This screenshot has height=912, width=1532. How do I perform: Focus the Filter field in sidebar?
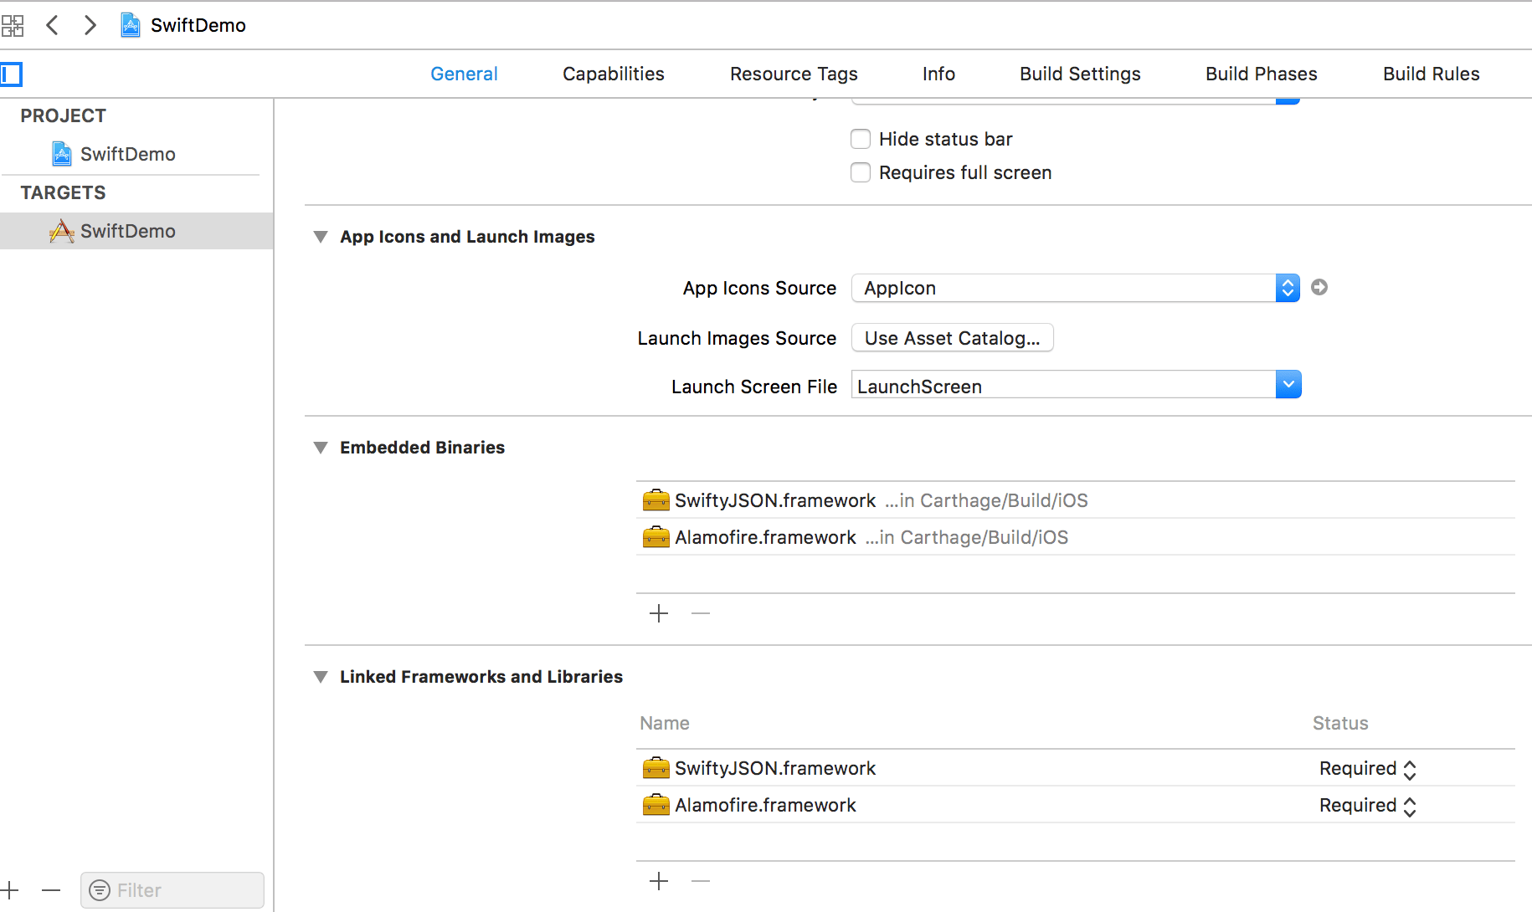pos(172,890)
